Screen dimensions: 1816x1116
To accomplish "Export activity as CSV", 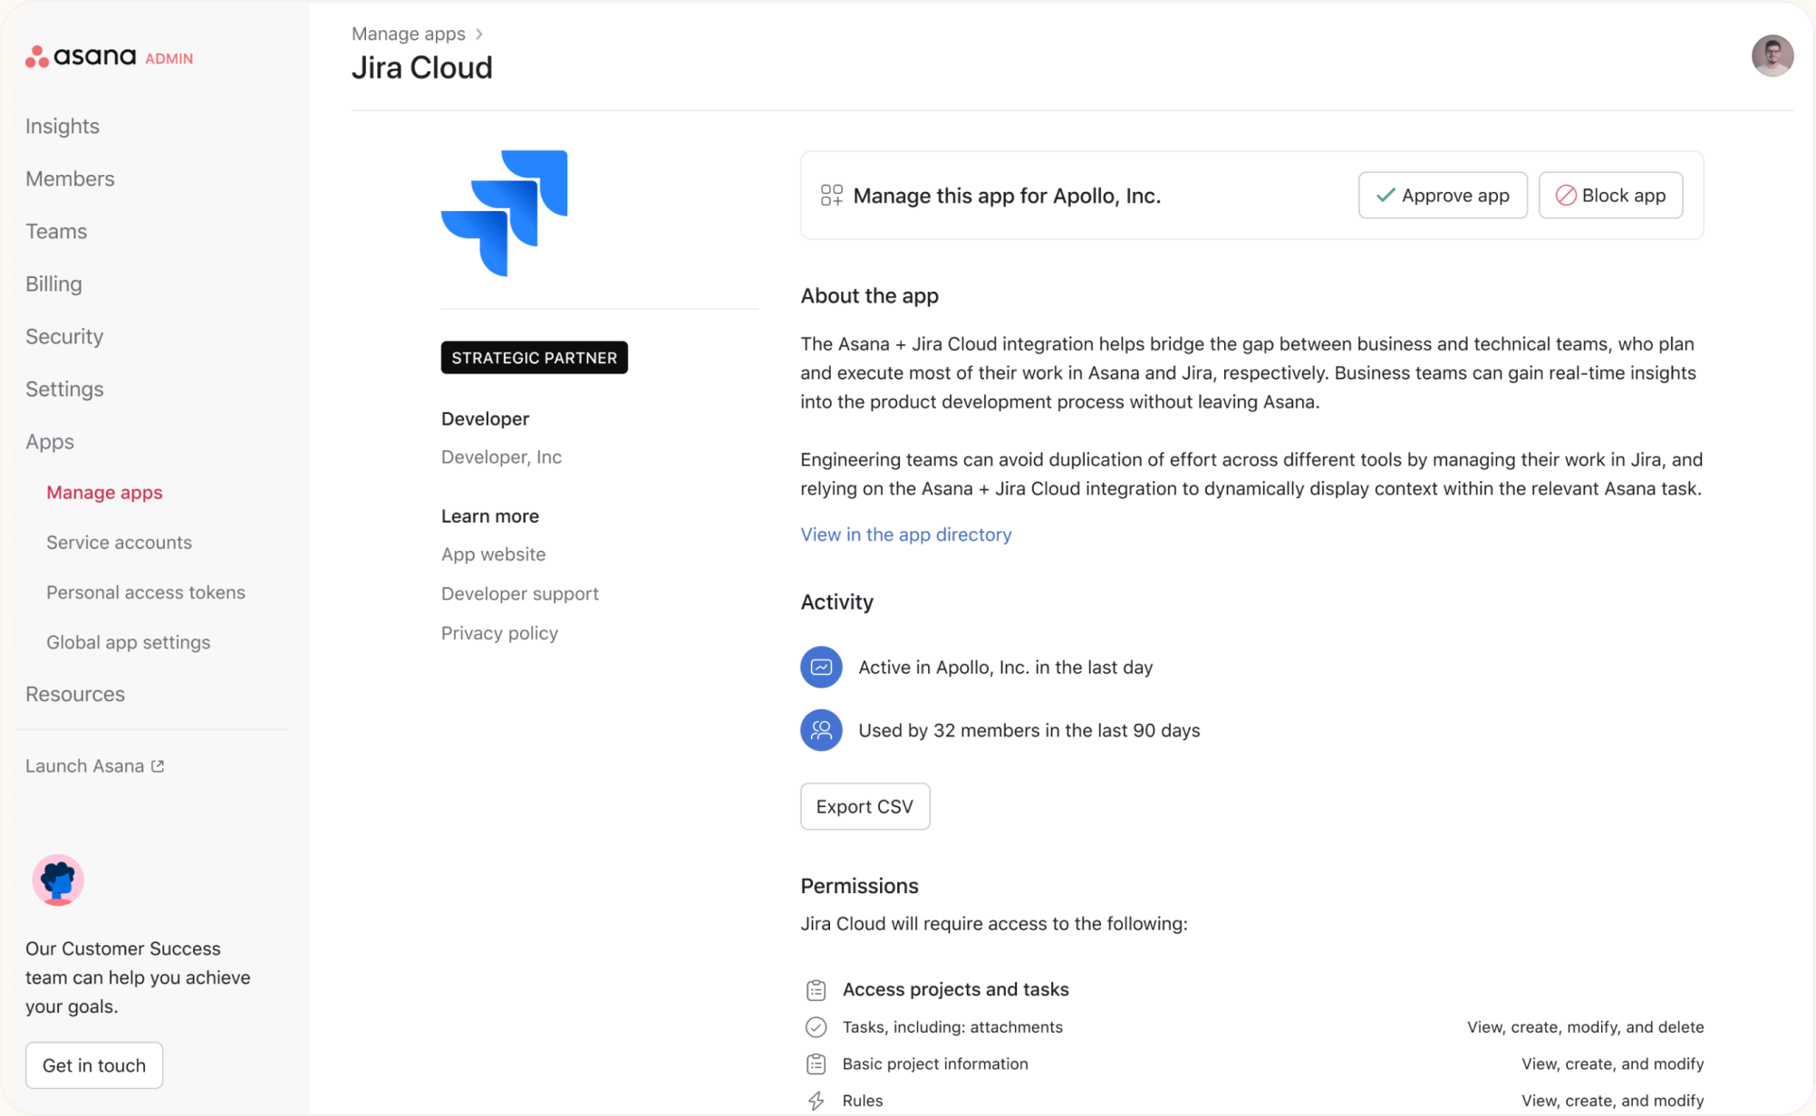I will [x=865, y=806].
